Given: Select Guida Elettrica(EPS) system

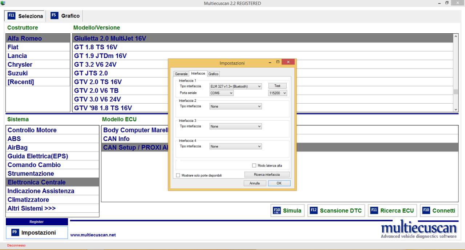Looking at the screenshot, I should tap(53, 156).
